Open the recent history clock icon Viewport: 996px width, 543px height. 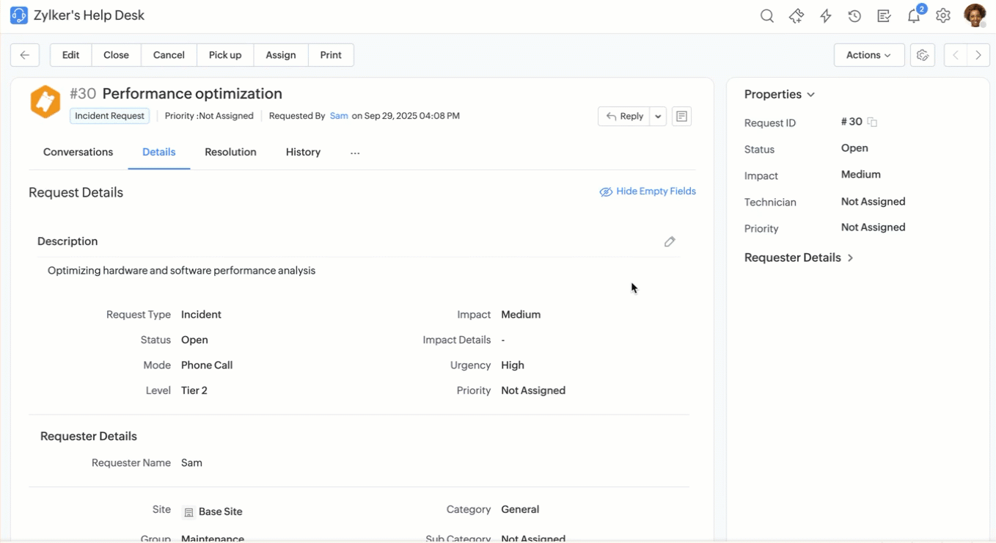(854, 16)
